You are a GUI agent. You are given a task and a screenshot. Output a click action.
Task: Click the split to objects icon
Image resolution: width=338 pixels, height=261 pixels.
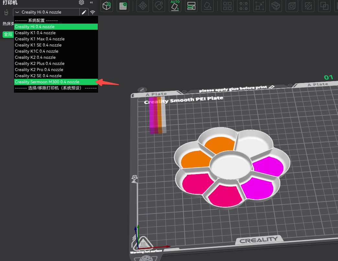(227, 6)
